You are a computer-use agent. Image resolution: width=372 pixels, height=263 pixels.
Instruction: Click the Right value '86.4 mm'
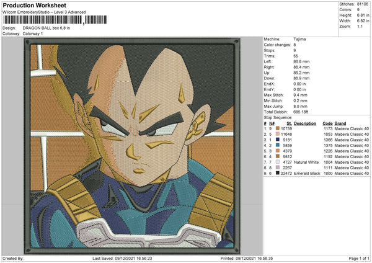301,67
